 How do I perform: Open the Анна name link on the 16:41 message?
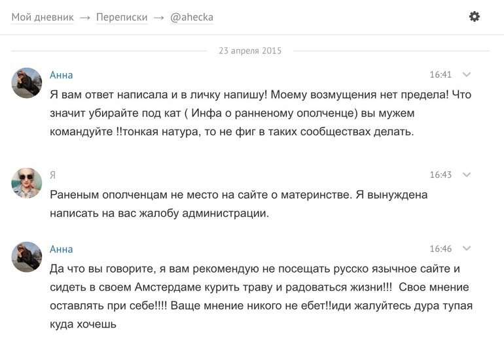point(62,75)
